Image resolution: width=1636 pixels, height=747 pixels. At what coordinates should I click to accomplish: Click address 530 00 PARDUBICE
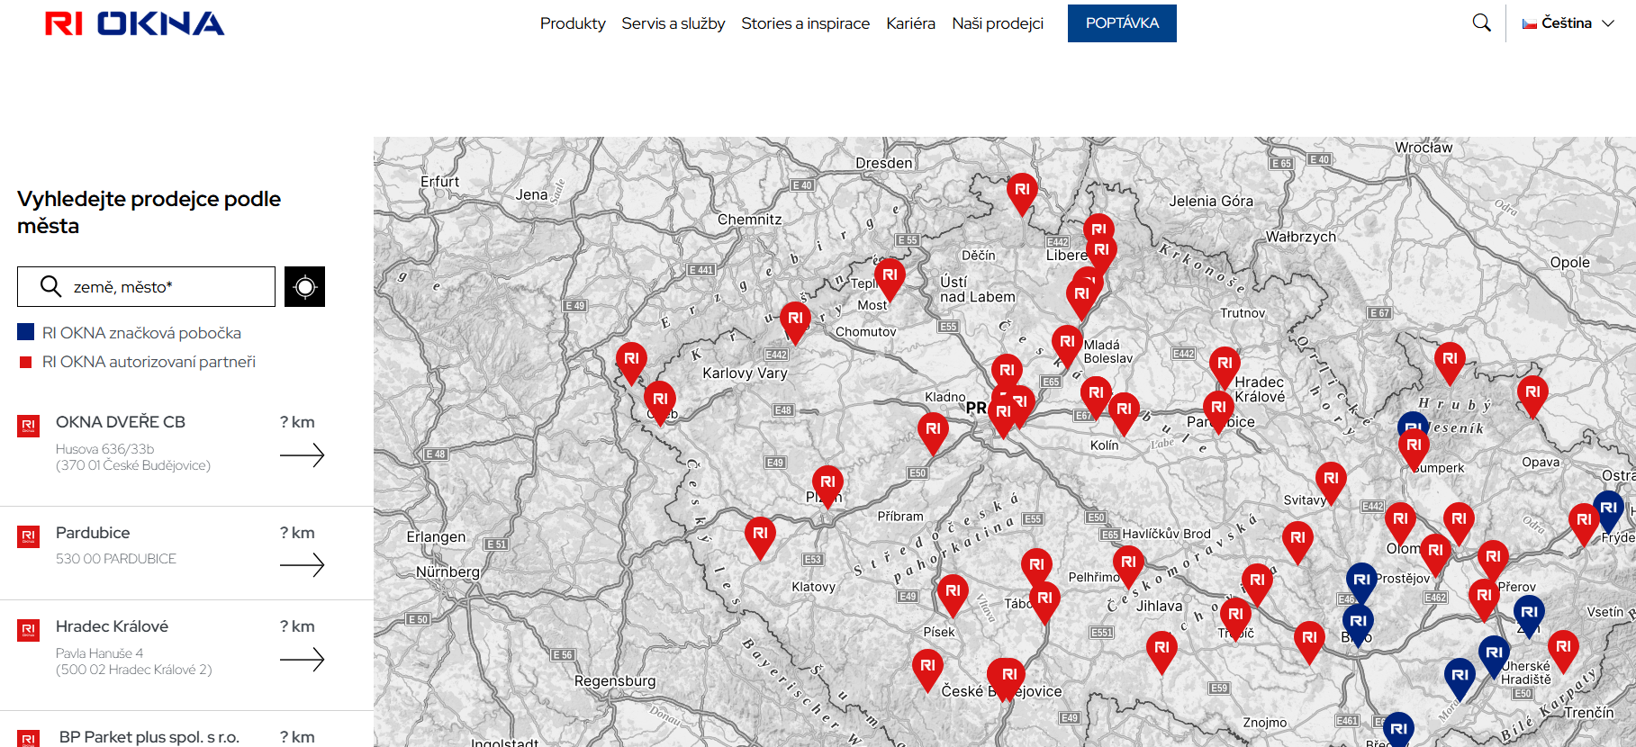tap(116, 559)
